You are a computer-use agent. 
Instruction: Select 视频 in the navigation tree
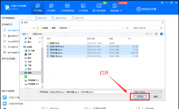(28, 54)
